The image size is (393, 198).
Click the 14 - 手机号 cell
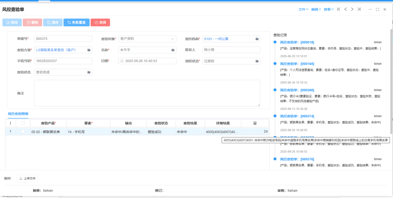pos(88,132)
